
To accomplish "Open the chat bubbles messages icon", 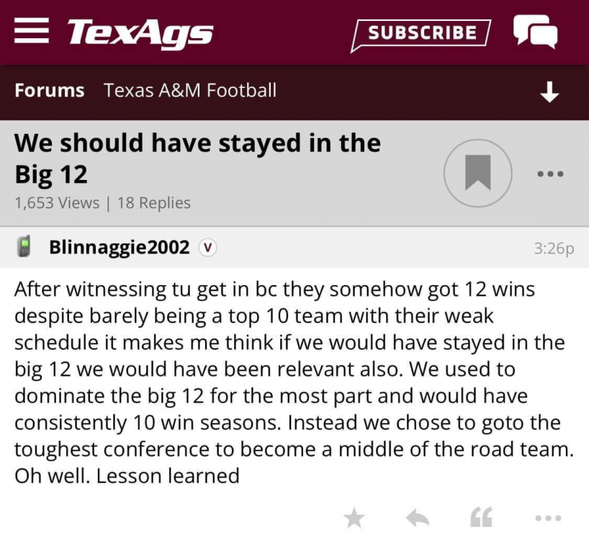I will pyautogui.click(x=534, y=32).
